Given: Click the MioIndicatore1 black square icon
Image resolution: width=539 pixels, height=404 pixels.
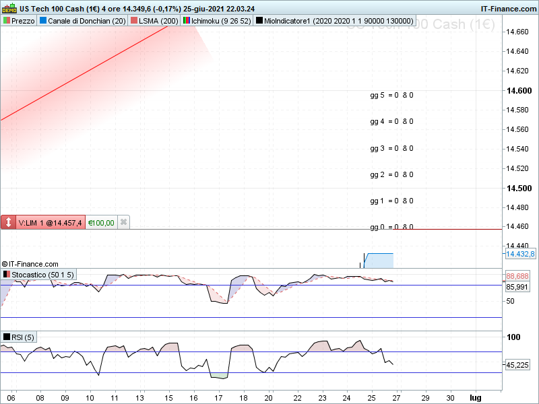Looking at the screenshot, I should (x=259, y=21).
